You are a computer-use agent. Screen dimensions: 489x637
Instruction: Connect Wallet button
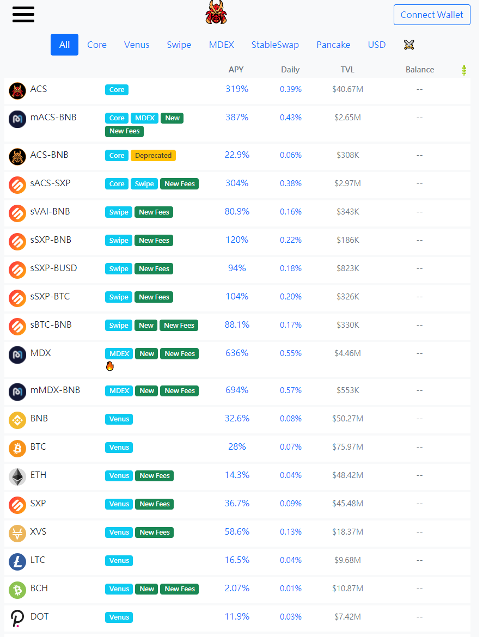432,15
